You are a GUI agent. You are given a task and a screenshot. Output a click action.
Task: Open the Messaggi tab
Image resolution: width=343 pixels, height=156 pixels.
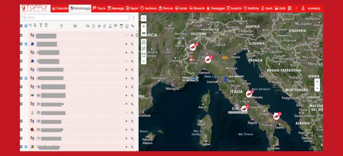point(116,8)
